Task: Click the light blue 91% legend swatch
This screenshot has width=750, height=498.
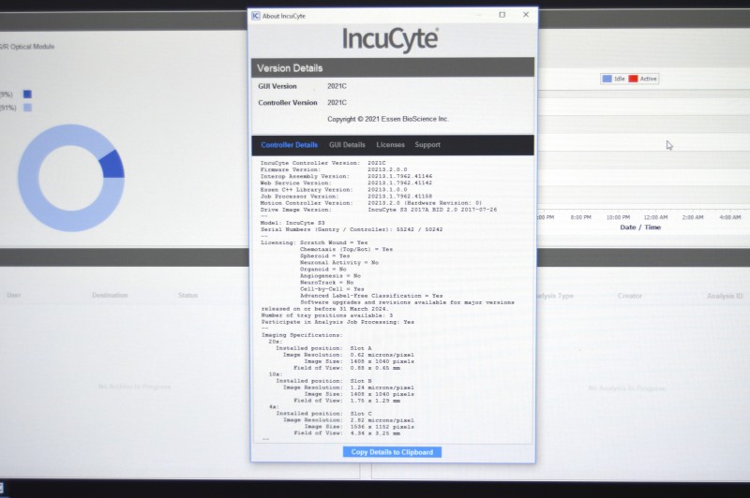Action: [x=28, y=108]
